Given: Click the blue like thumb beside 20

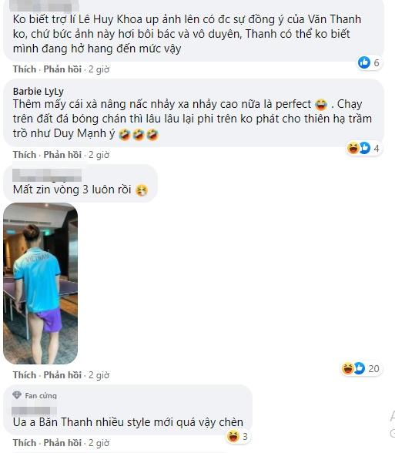Looking at the screenshot, I should click(x=359, y=368).
